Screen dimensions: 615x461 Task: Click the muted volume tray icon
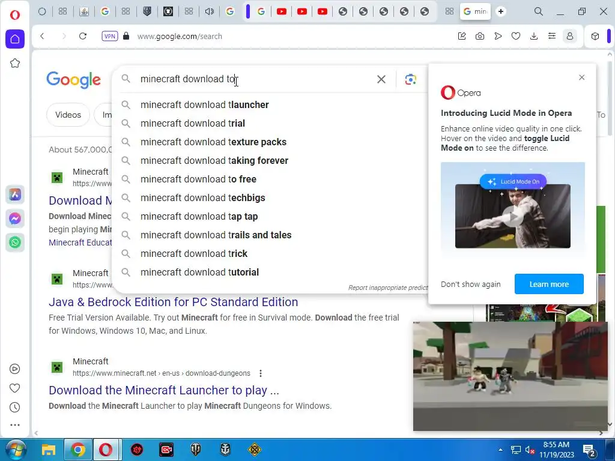tap(530, 450)
